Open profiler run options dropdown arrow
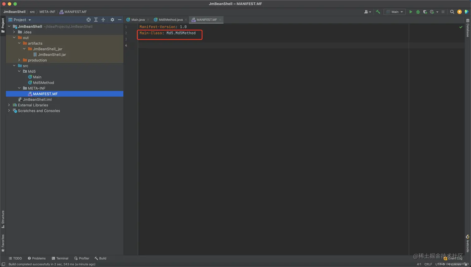This screenshot has height=267, width=471. tap(437, 12)
